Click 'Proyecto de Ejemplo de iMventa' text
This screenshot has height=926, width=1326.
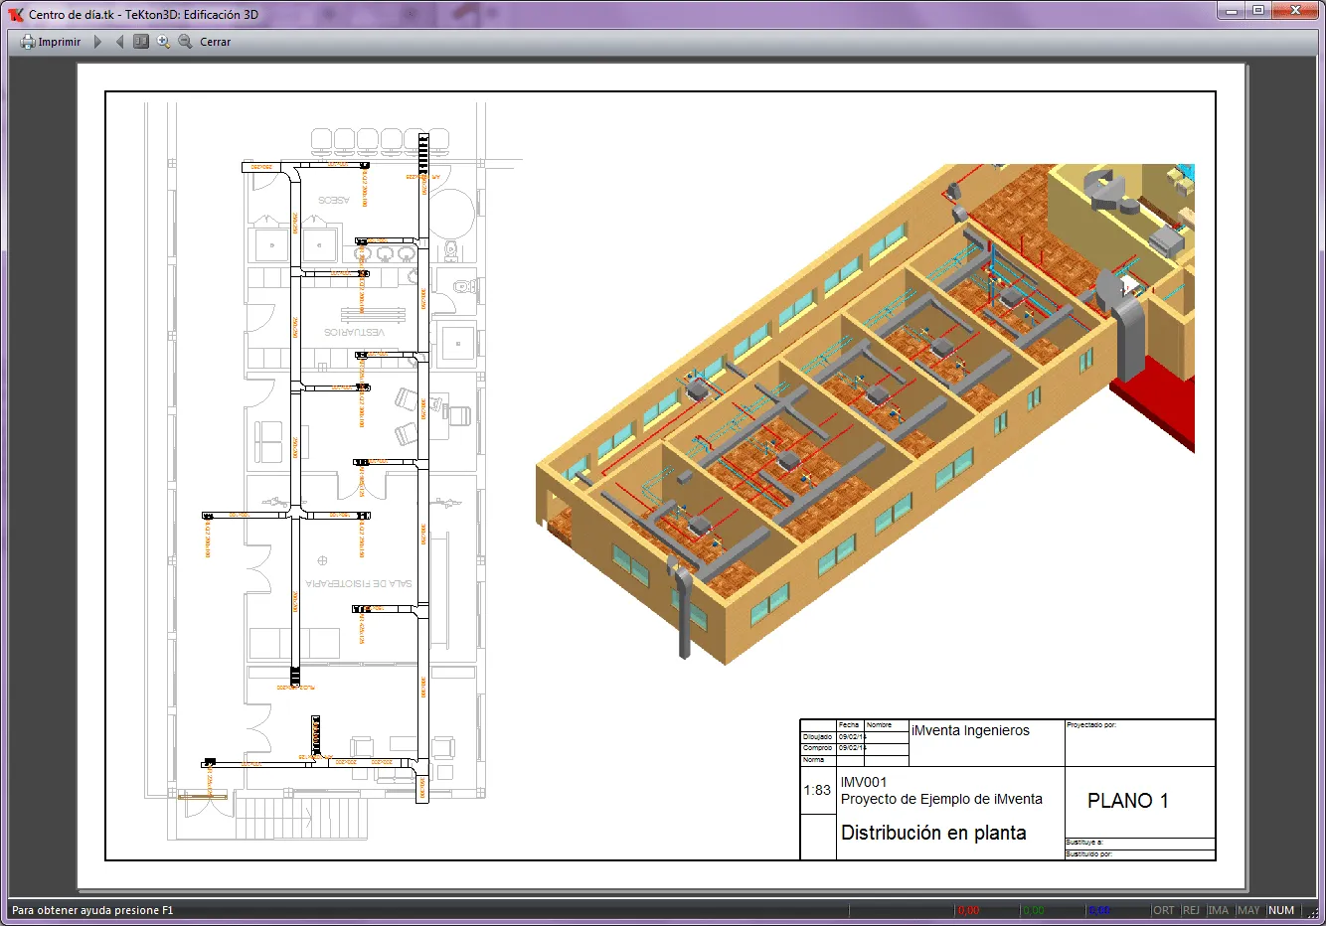tap(941, 799)
